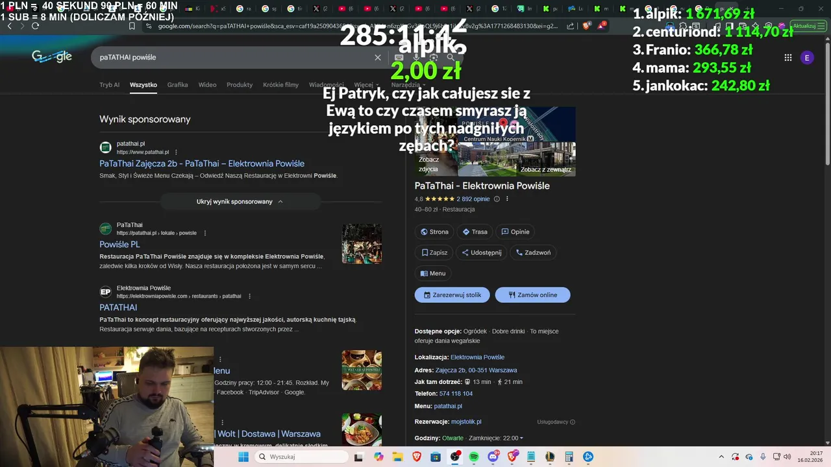Switch to Grafika tab
The width and height of the screenshot is (831, 467).
pos(177,85)
